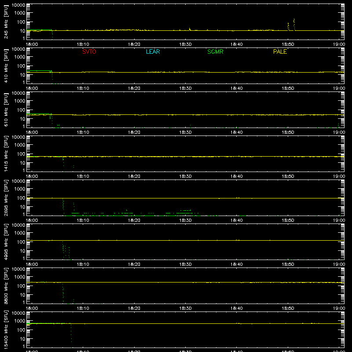
Task: Click the 18:00 time label below the 610 MHz plot
Action: click(32, 132)
